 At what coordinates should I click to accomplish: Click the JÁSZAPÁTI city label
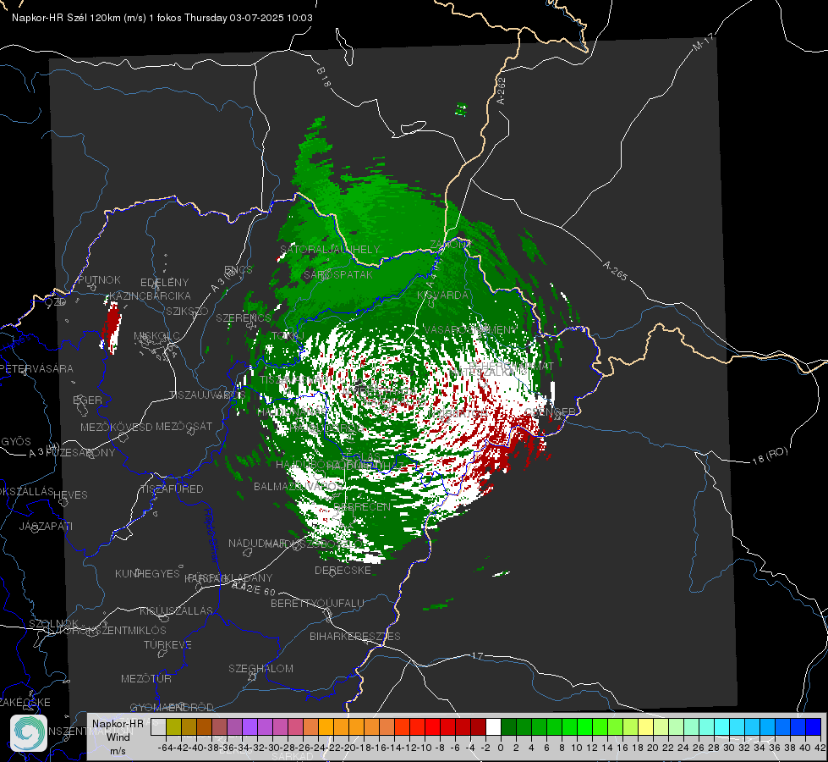point(46,526)
